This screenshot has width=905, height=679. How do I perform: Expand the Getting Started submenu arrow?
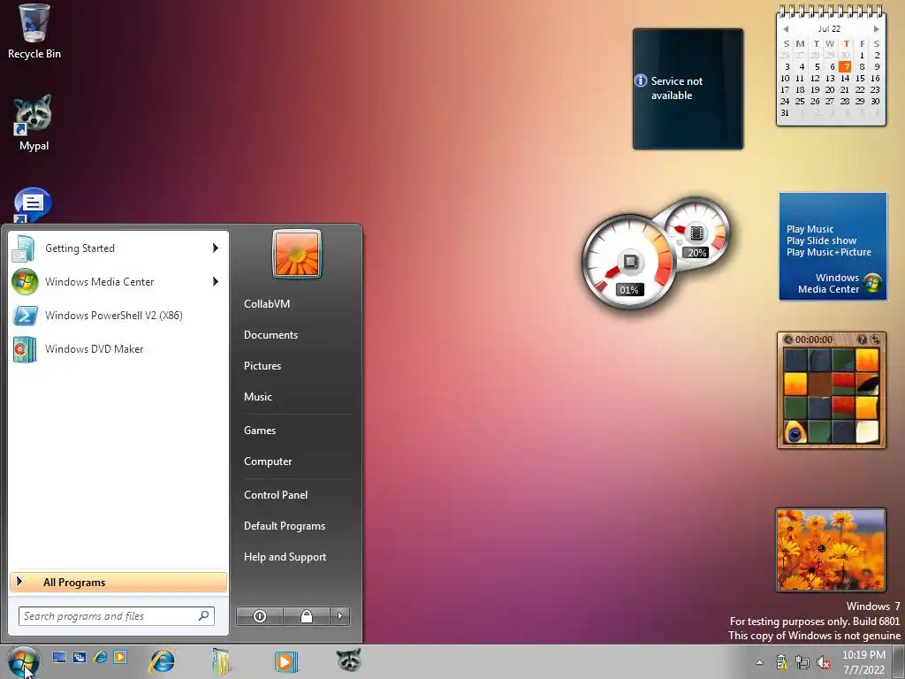216,248
